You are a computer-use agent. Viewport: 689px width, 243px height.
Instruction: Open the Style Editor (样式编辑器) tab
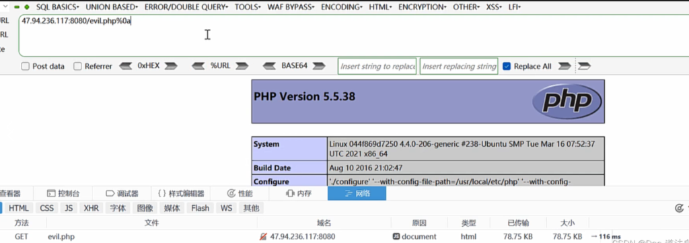[x=181, y=193]
